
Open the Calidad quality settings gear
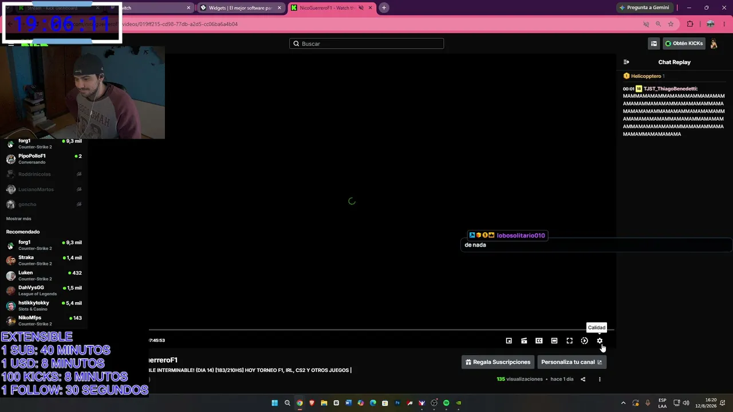point(600,340)
